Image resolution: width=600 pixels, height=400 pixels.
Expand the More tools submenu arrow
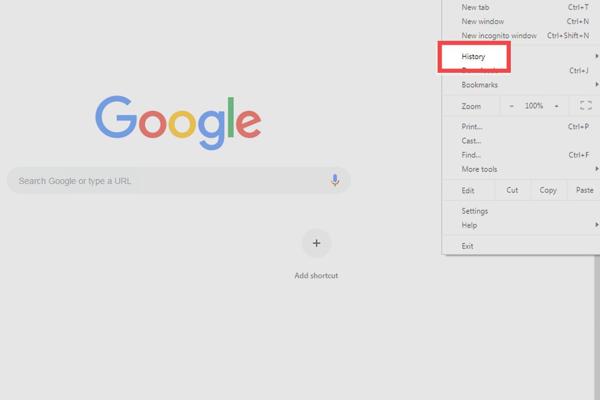click(597, 169)
